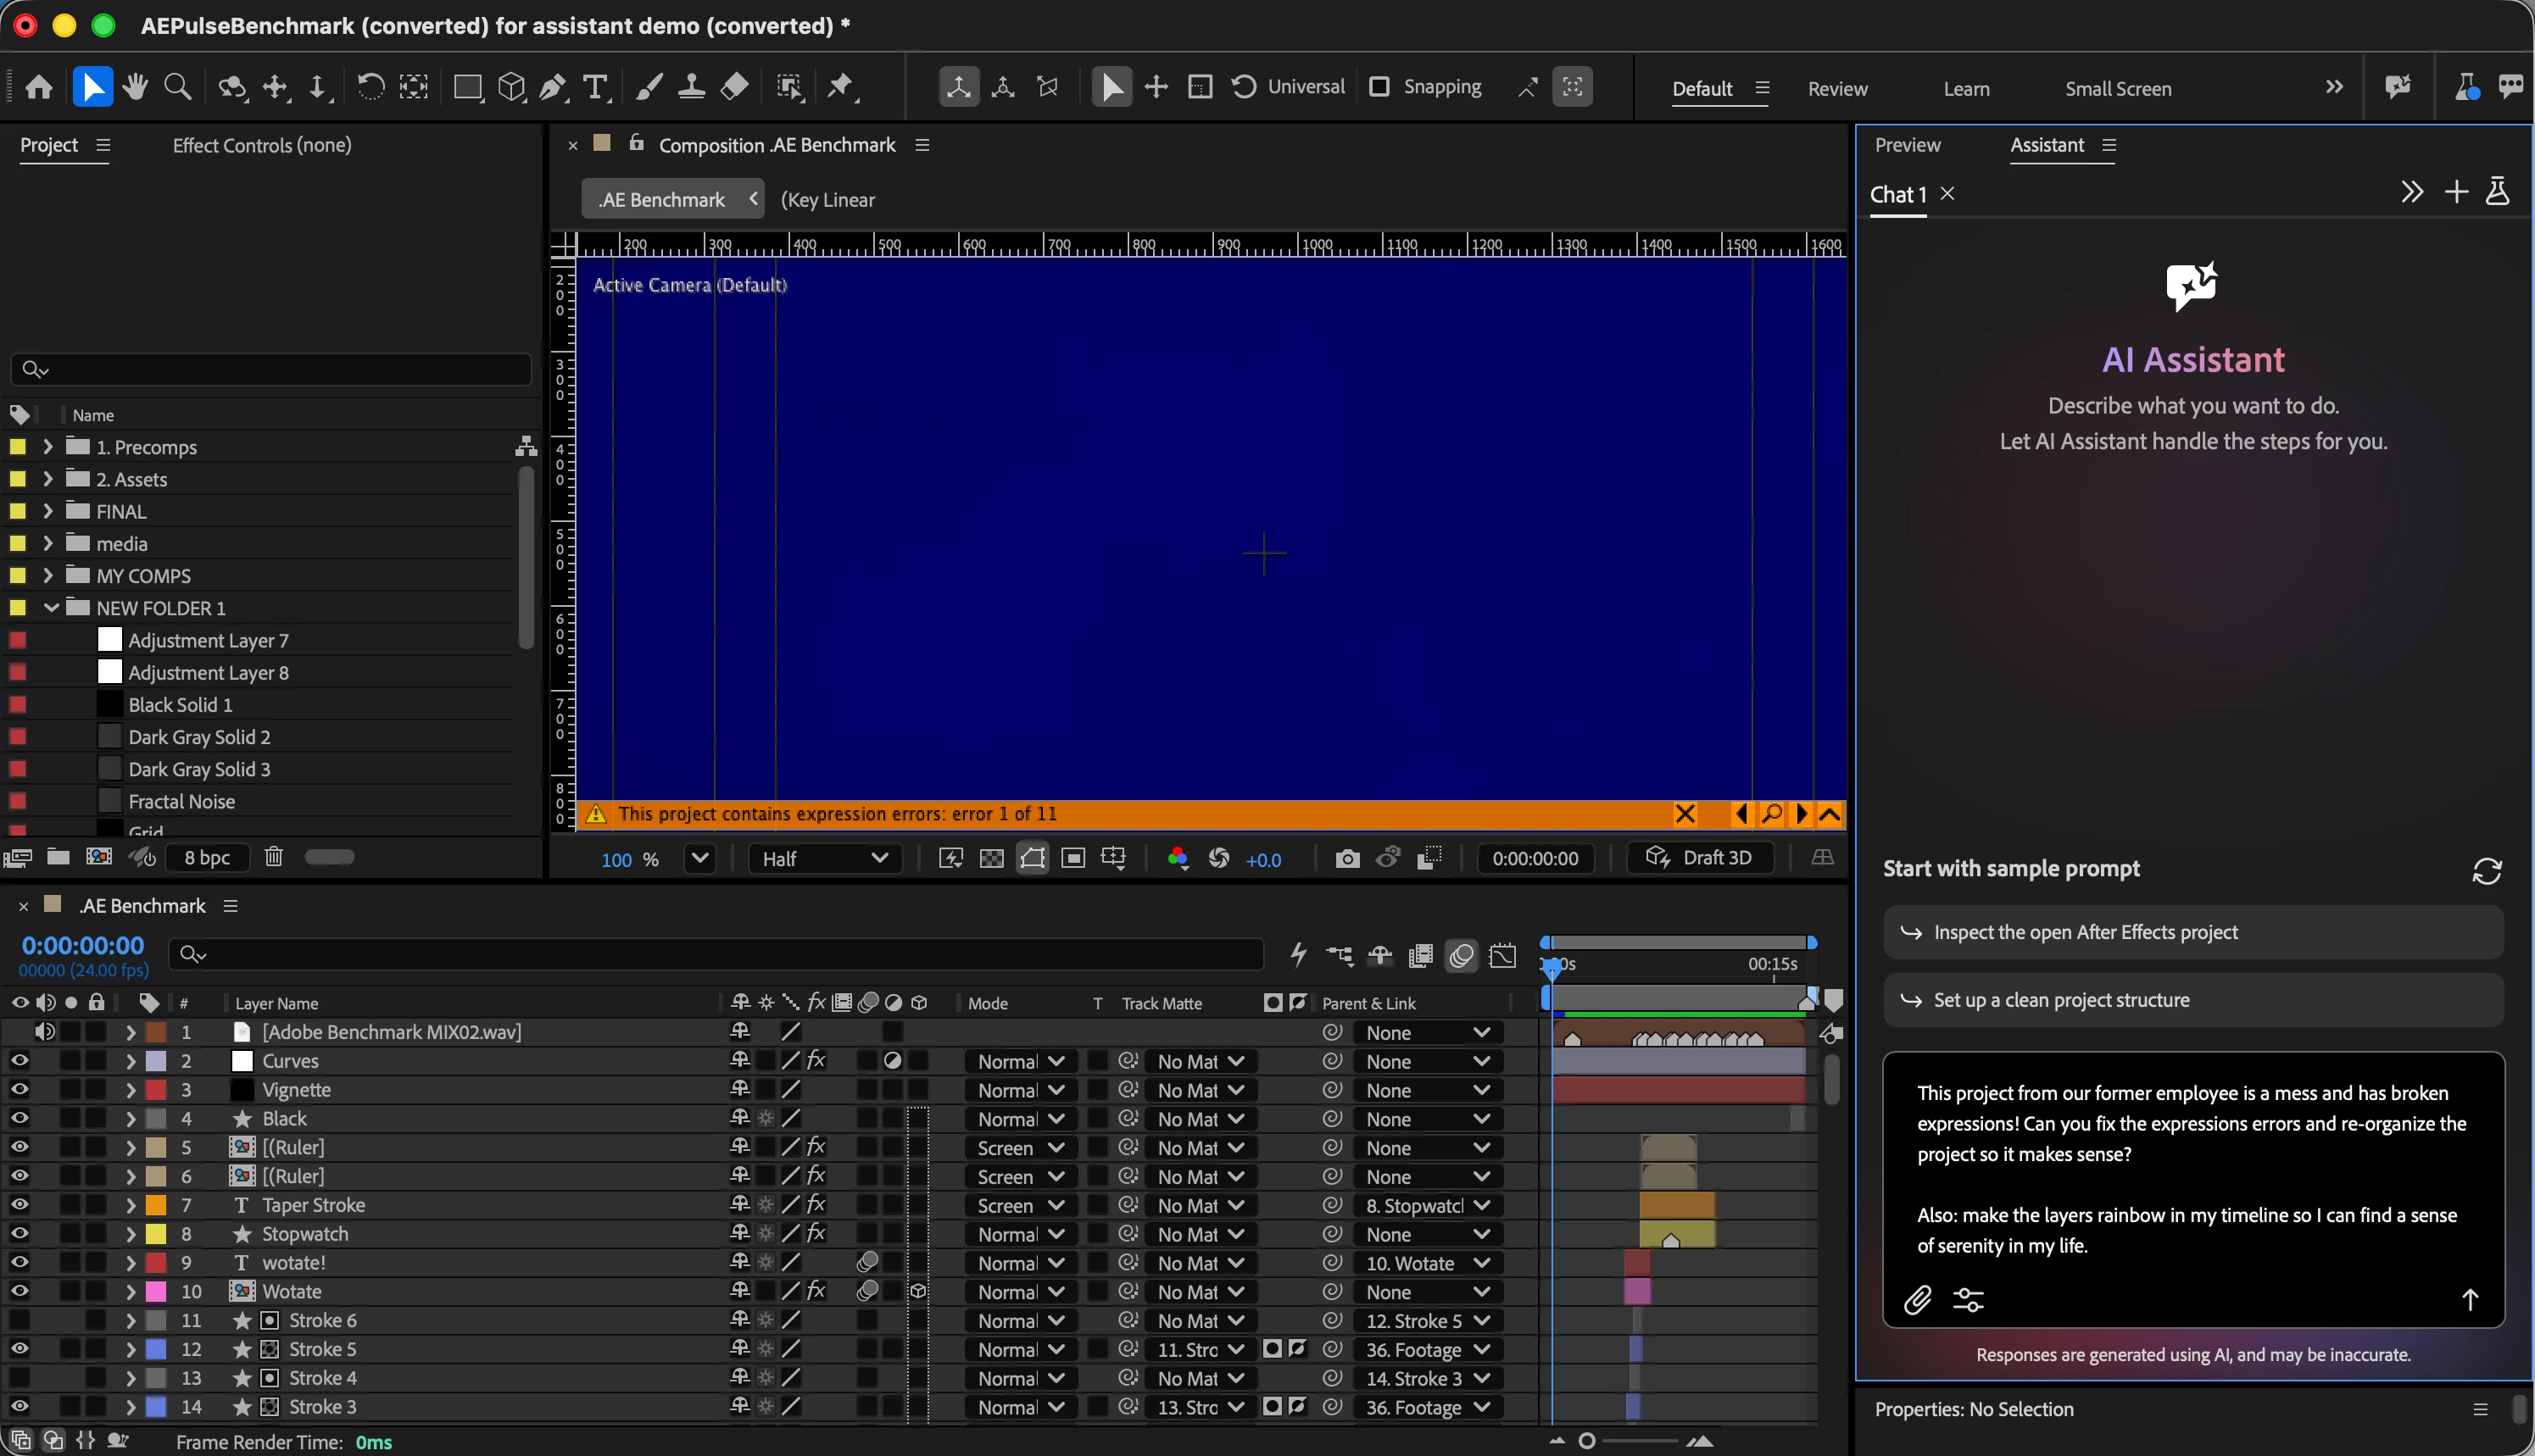Select the Hand tool
This screenshot has height=1456, width=2535.
point(135,88)
